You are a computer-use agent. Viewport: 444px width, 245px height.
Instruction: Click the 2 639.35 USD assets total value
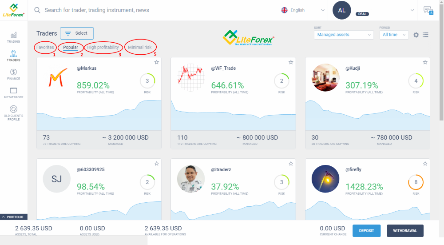click(x=34, y=228)
